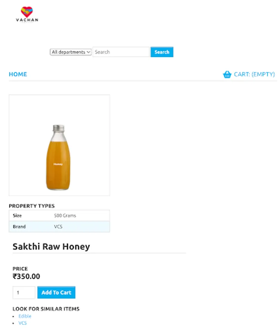Click the ₹350.00 price text

click(x=26, y=277)
